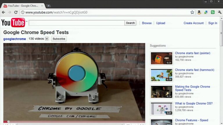This screenshot has height=125, width=223.
Task: Click the address bar URL field
Action: [x=107, y=12]
